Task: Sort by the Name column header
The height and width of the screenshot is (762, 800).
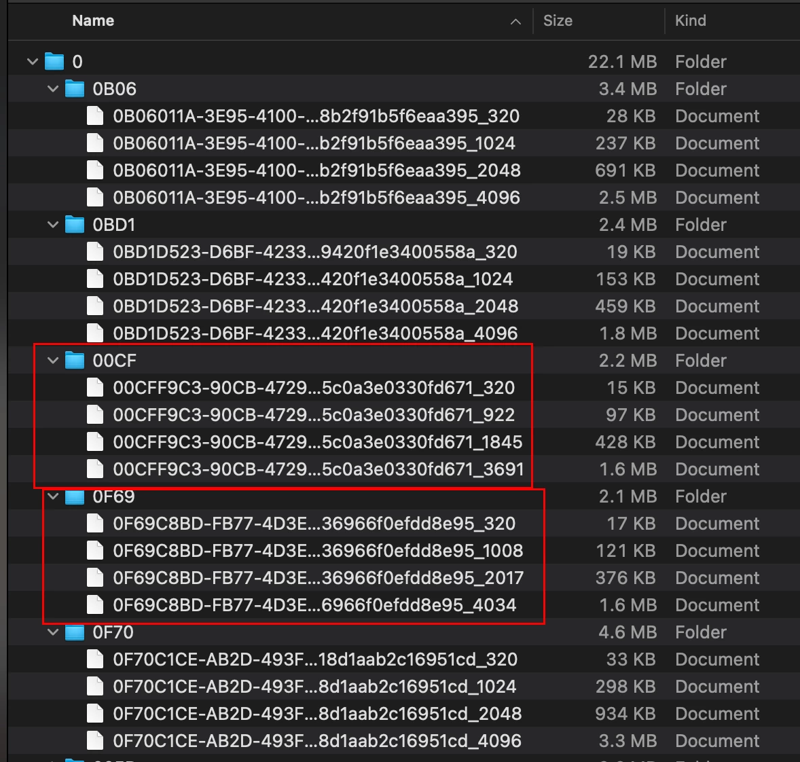Action: coord(93,20)
